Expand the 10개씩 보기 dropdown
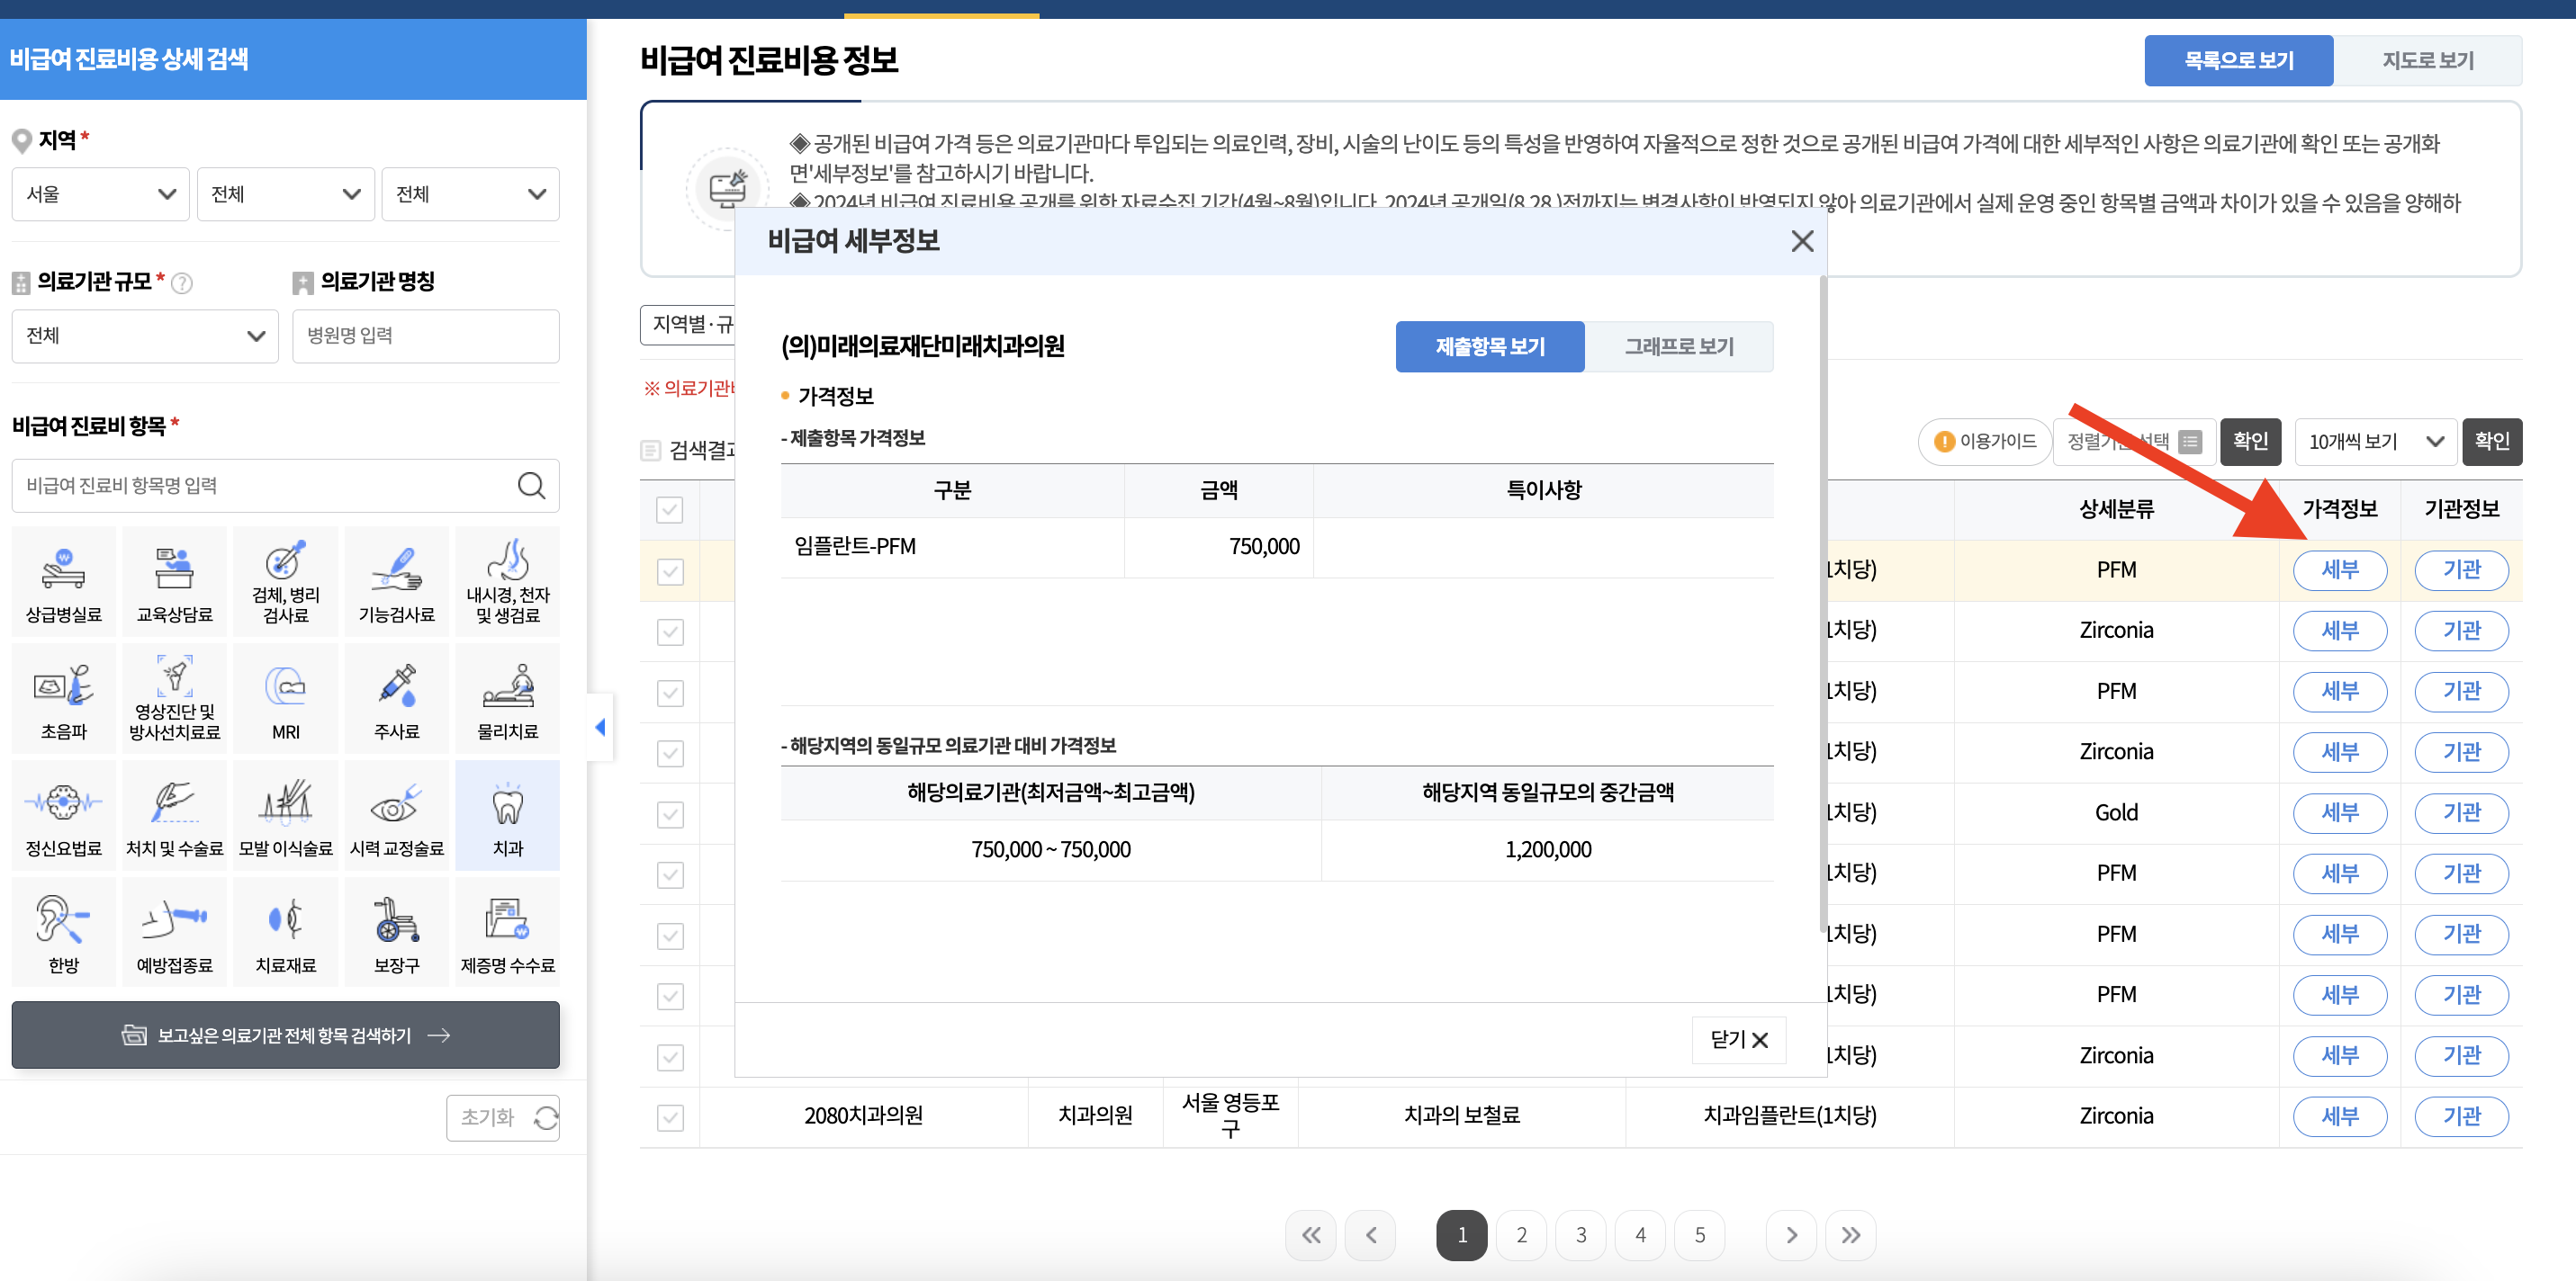 [x=2375, y=442]
